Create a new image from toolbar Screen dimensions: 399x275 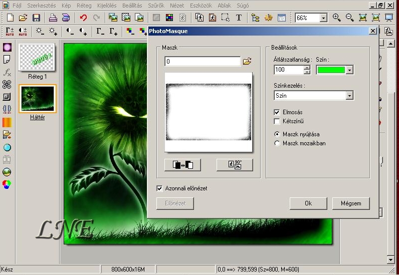[x=10, y=18]
